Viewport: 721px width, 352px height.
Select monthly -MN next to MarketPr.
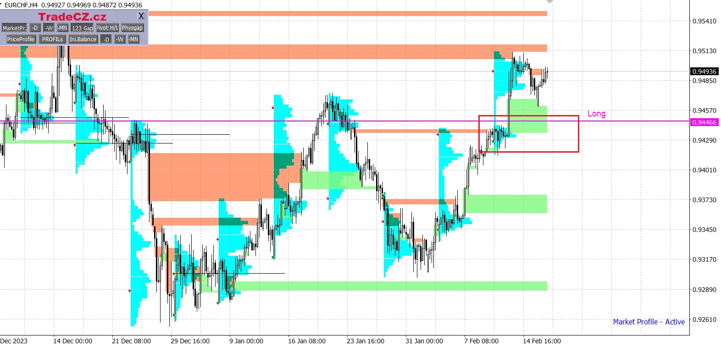pyautogui.click(x=62, y=28)
